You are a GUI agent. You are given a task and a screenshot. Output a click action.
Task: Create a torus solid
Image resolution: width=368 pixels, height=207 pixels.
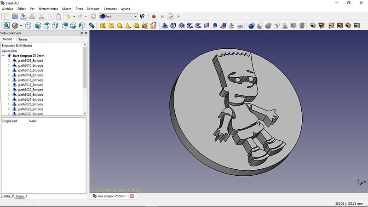[136, 26]
